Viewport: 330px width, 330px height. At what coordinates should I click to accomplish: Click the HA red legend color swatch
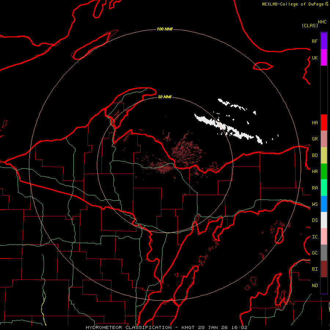324,122
